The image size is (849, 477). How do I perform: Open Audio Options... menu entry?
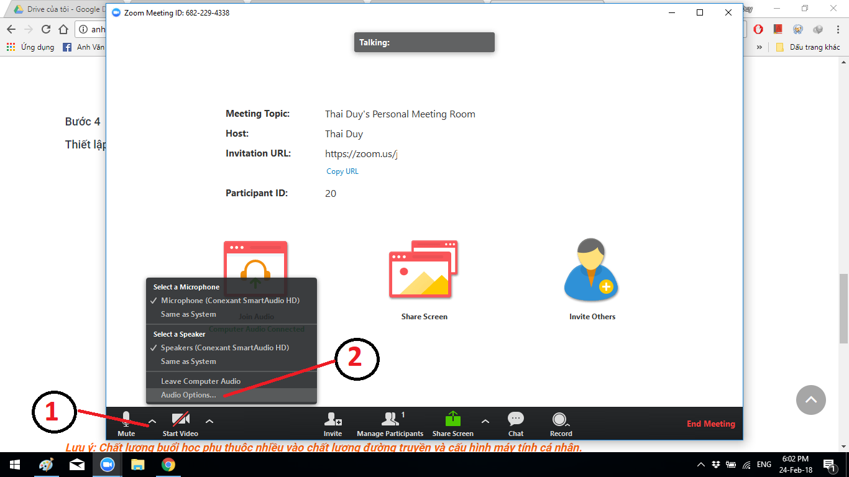click(231, 395)
